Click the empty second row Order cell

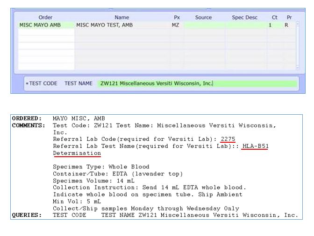[x=46, y=33]
